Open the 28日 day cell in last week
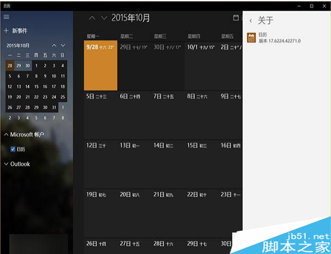The image size is (331, 254). click(x=168, y=246)
